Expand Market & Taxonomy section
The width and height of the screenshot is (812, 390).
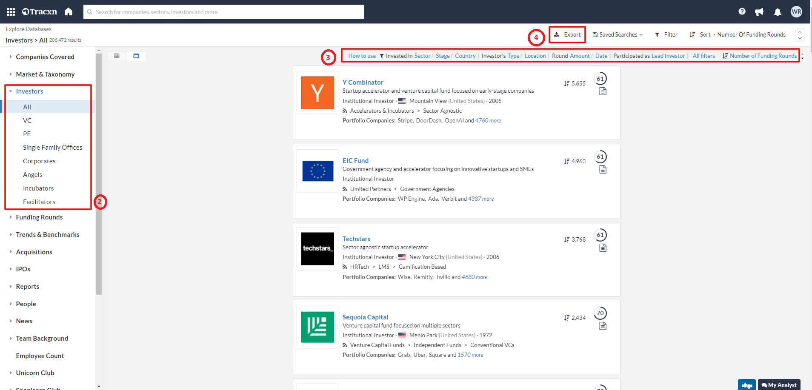tap(45, 74)
